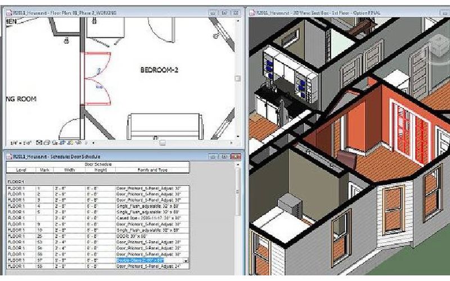Screen dimensions: 450x281
Task: Select Mark cell 4 in the door schedule
Action: pos(45,206)
